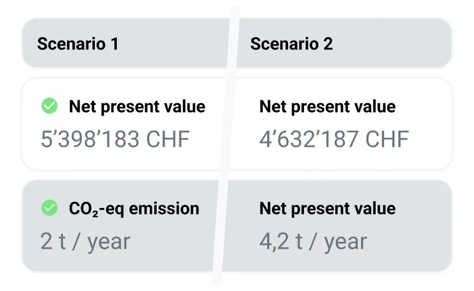Select the 4,2 t / year value
This screenshot has width=474, height=291.
313,241
